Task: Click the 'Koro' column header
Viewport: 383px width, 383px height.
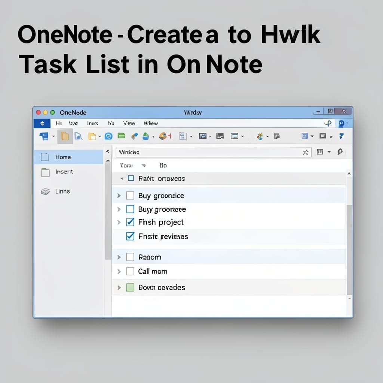Action: pyautogui.click(x=126, y=166)
